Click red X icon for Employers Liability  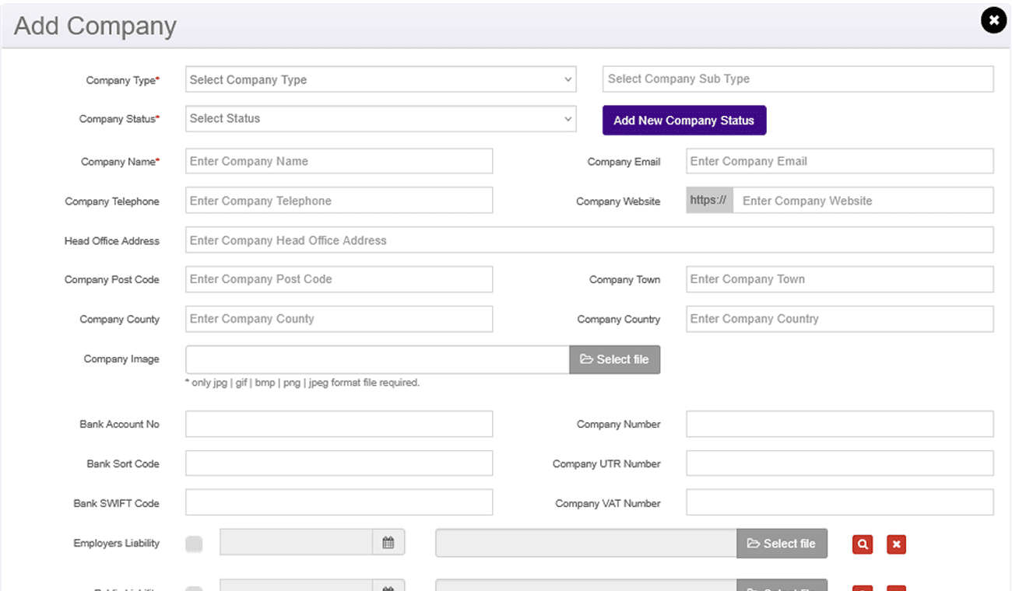point(896,544)
